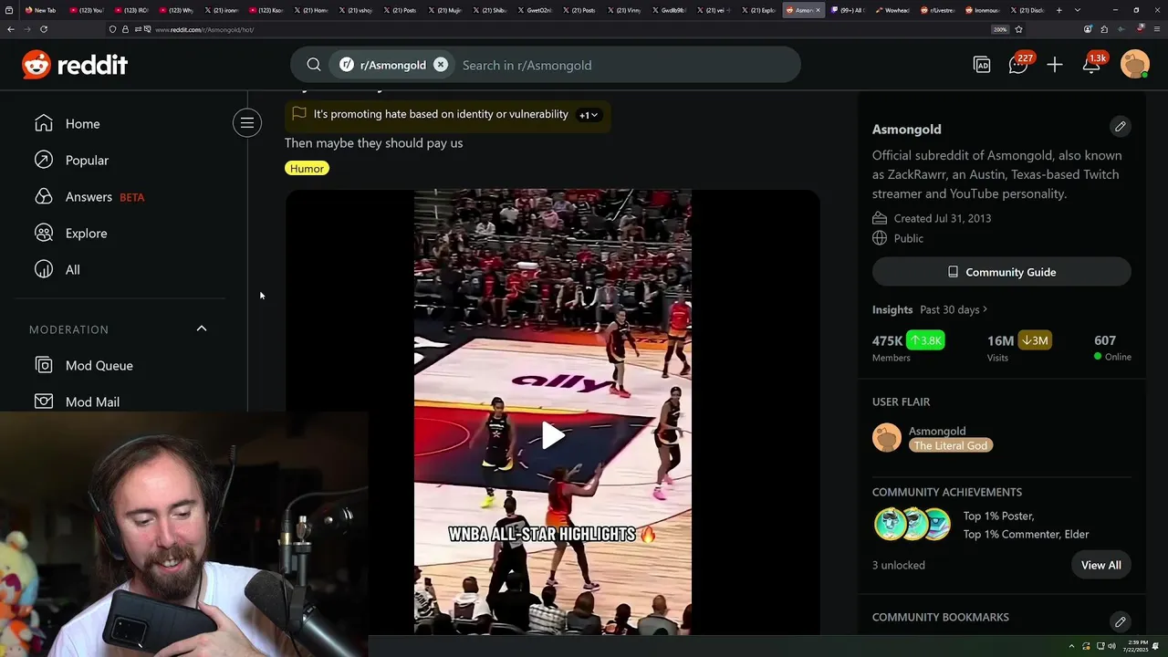Edit community bookmarks pencil icon
Screen dimensions: 1168x657
pos(1120,621)
